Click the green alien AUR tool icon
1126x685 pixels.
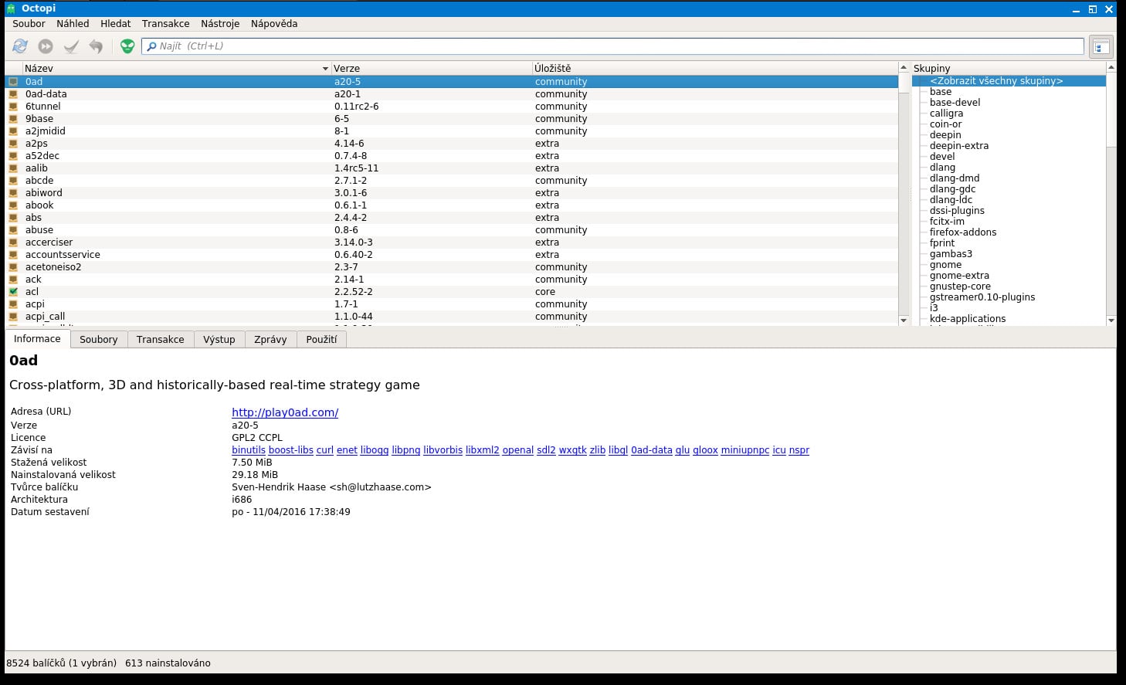(127, 46)
